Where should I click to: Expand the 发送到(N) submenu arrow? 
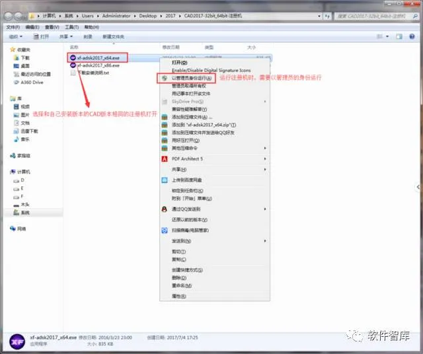point(265,241)
